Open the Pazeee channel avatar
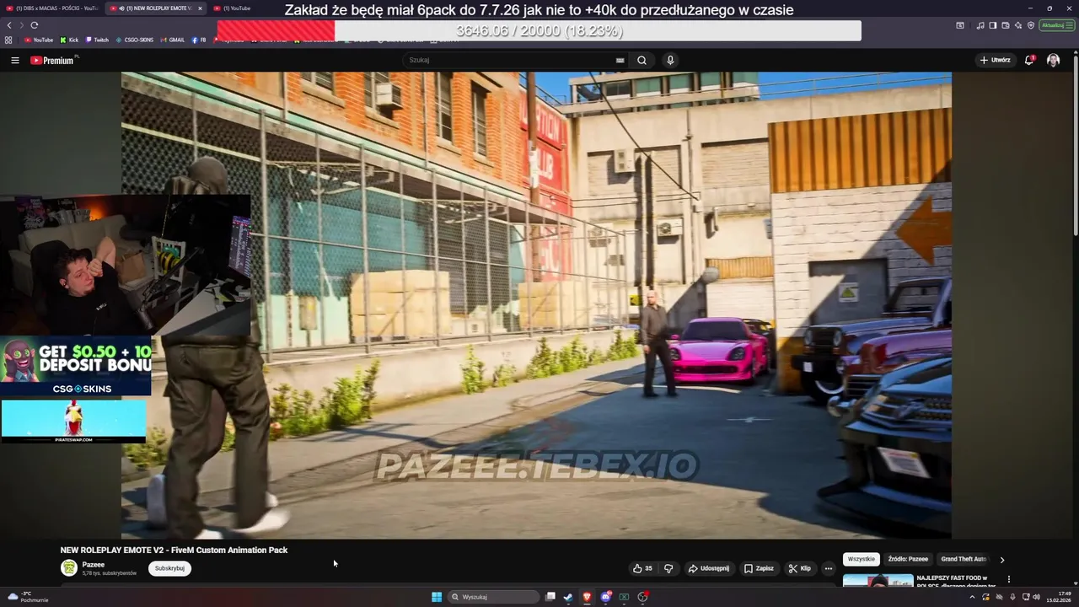1079x607 pixels. (68, 568)
